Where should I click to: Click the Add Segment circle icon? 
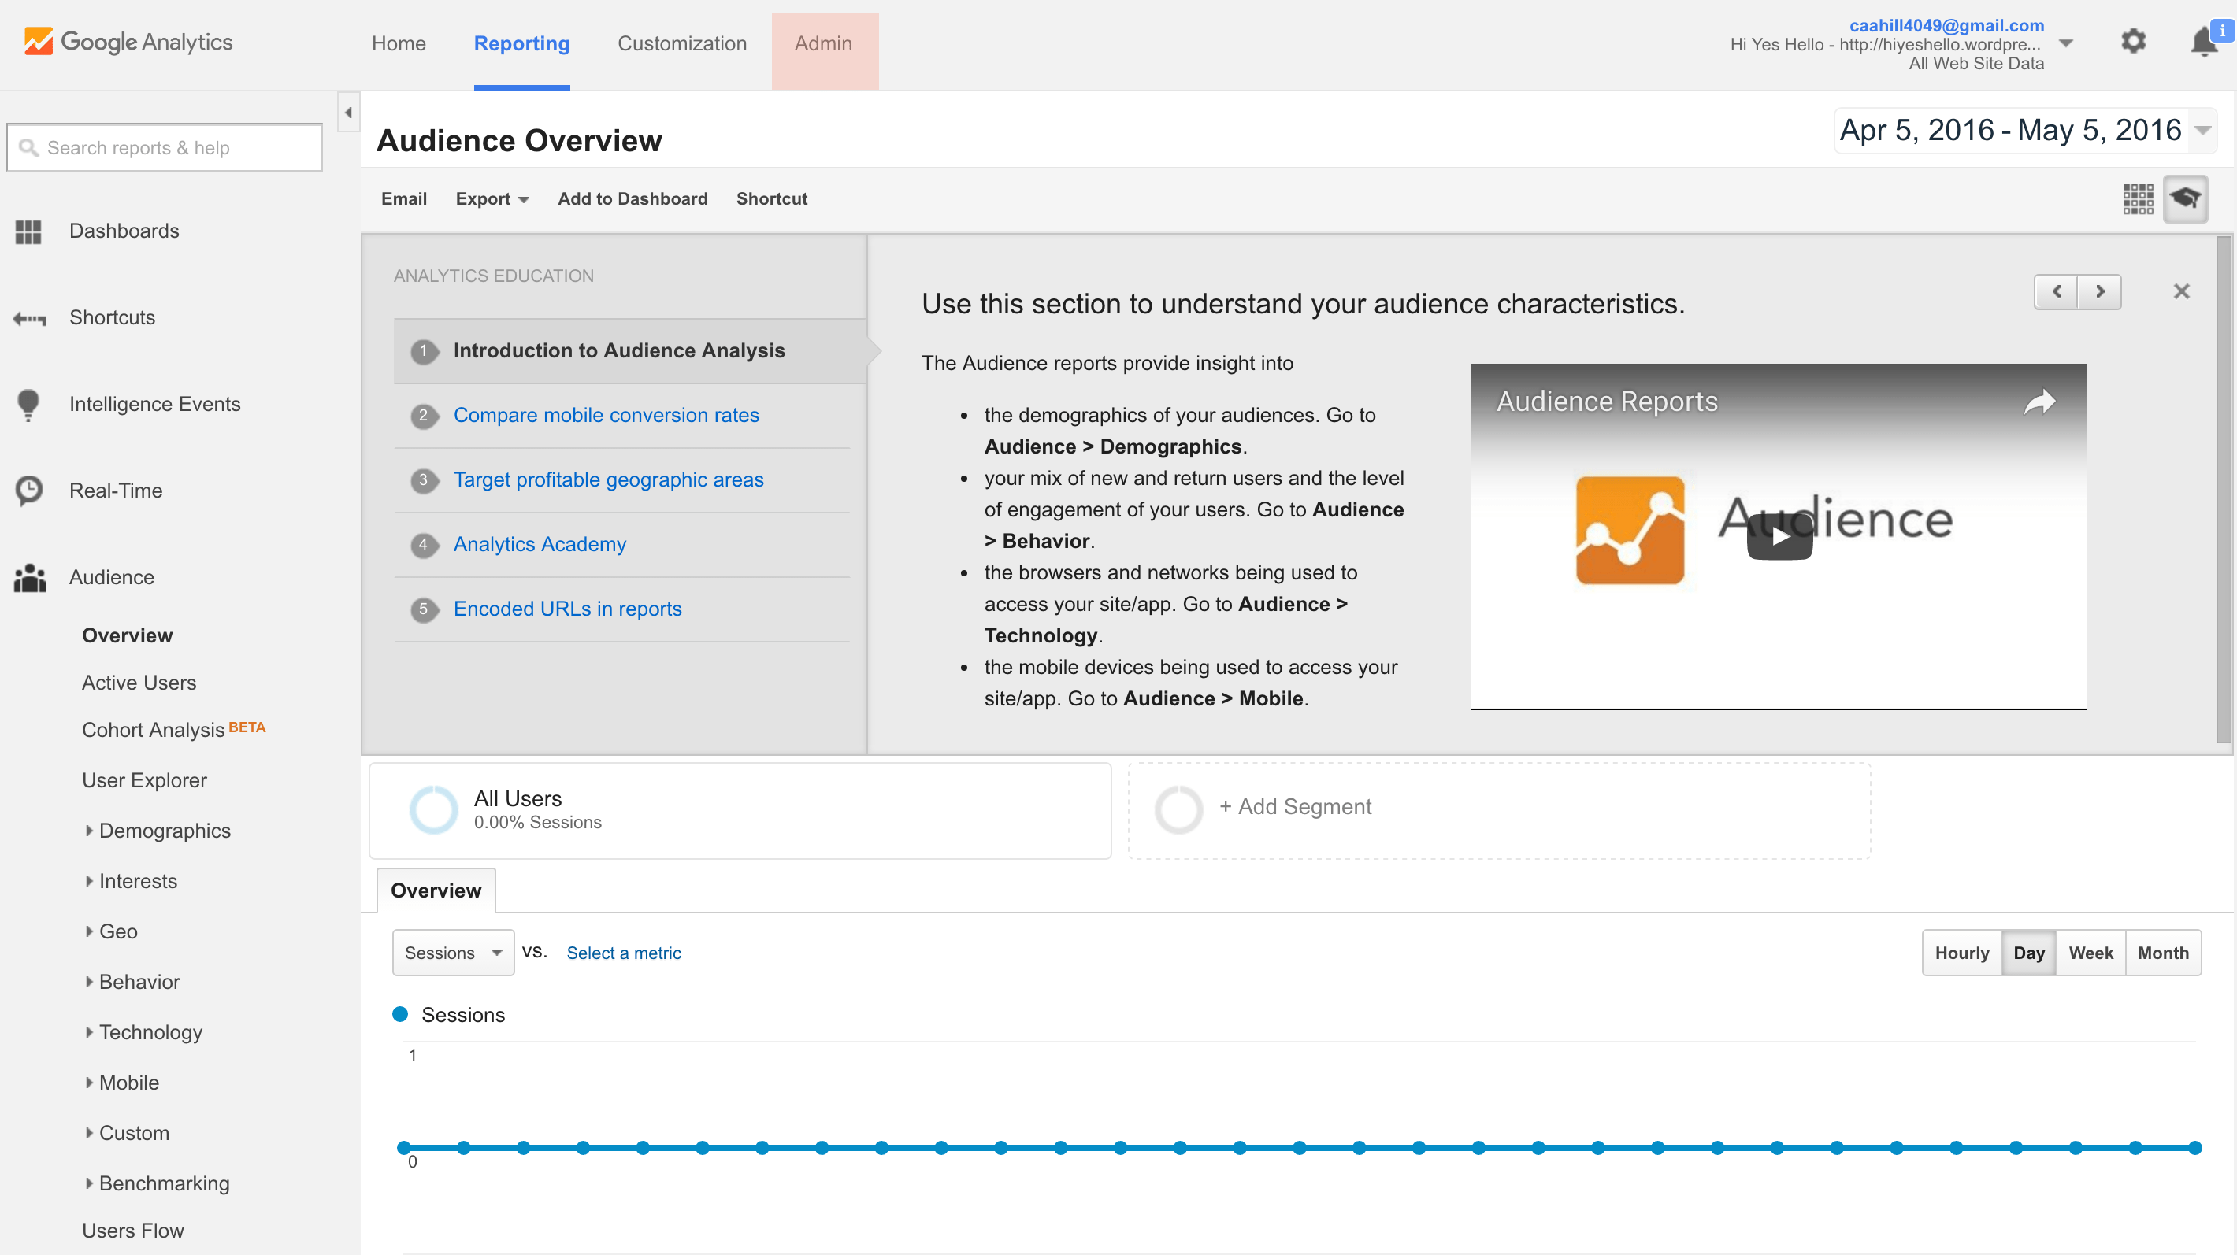coord(1178,809)
